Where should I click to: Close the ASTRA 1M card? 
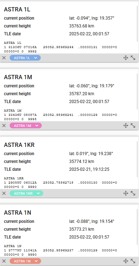pyautogui.click(x=4, y=126)
